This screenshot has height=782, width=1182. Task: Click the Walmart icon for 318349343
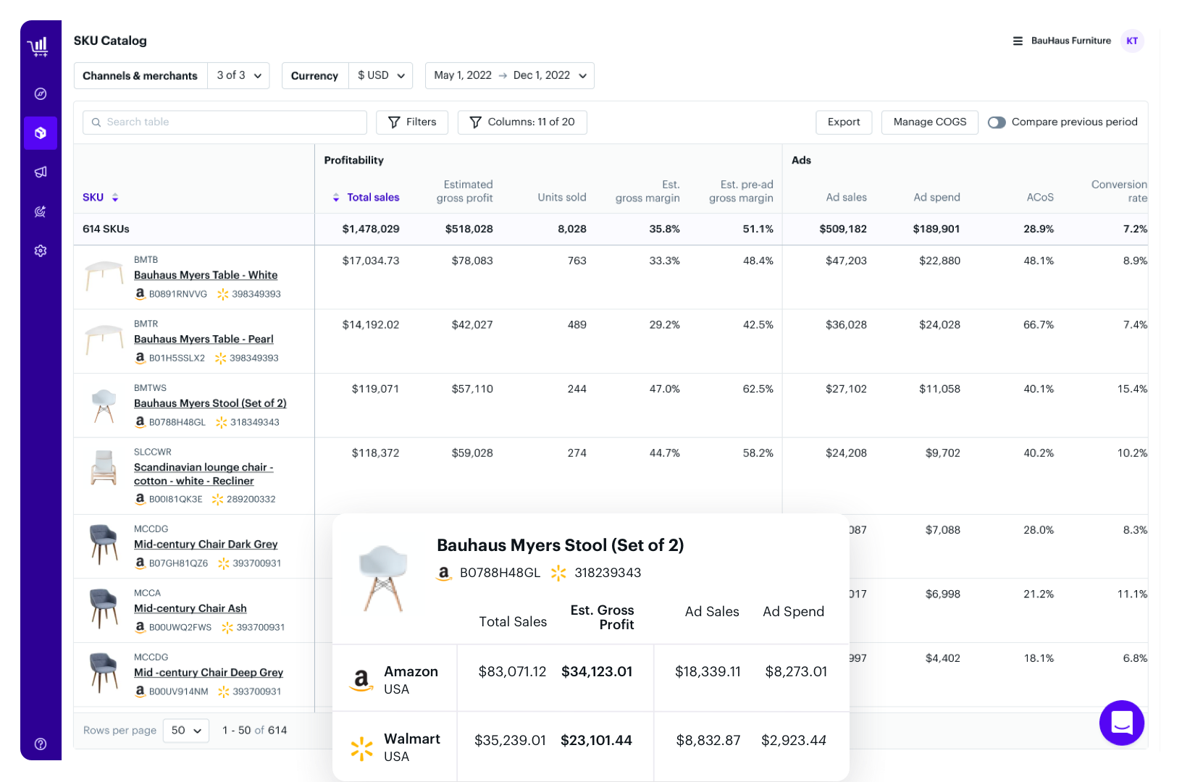coord(222,422)
